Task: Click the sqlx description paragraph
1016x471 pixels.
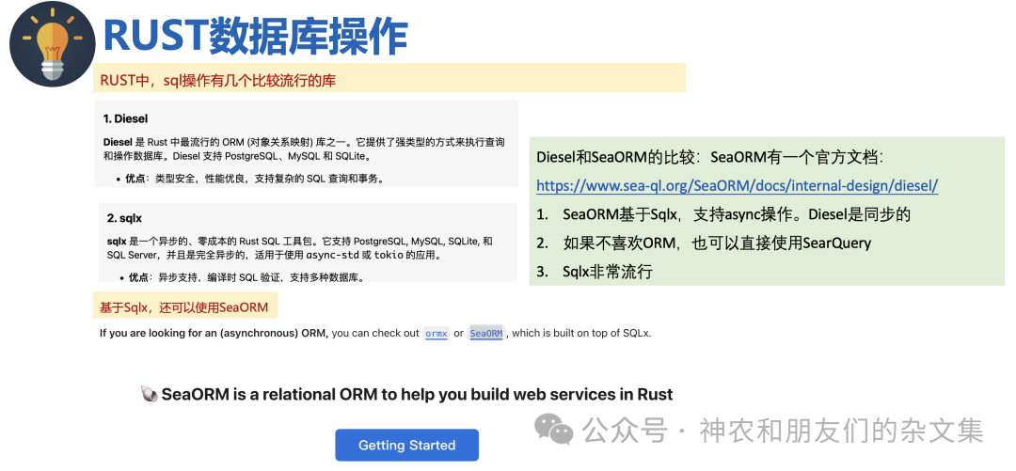Action: tap(300, 248)
